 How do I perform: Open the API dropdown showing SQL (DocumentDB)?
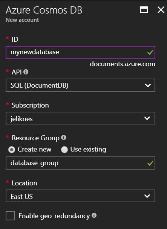coord(80,85)
